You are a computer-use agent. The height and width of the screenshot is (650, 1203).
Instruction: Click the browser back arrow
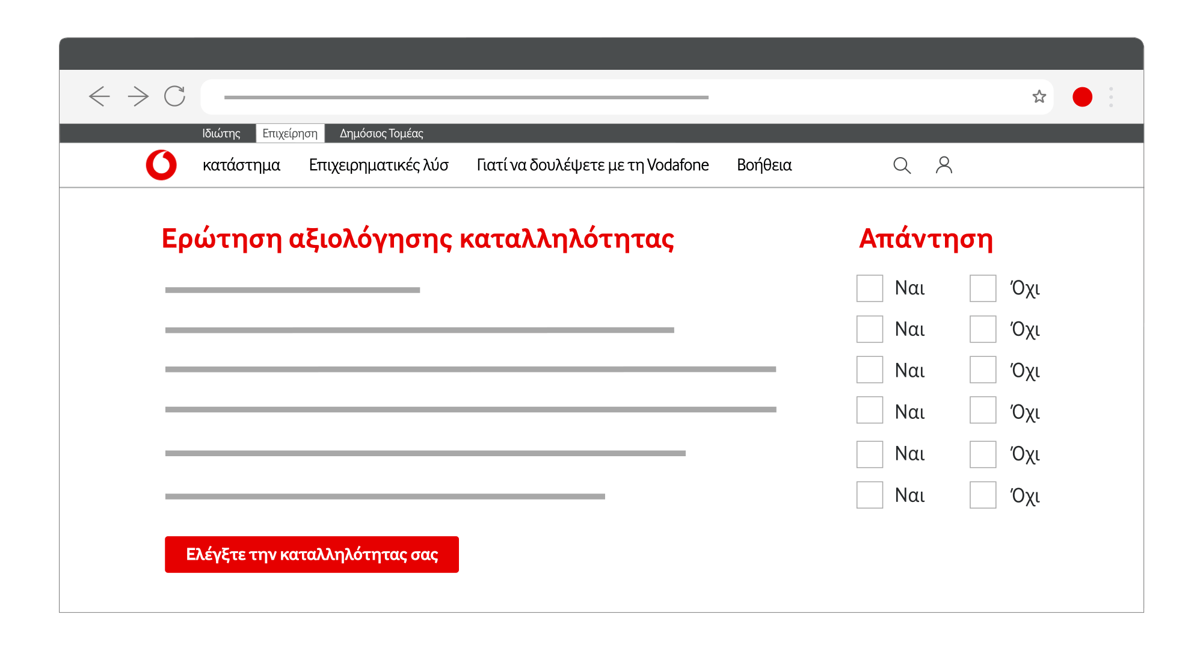[x=99, y=96]
